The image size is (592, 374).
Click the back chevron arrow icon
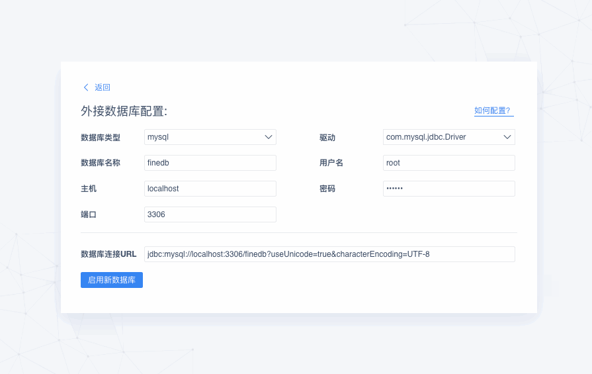[86, 87]
